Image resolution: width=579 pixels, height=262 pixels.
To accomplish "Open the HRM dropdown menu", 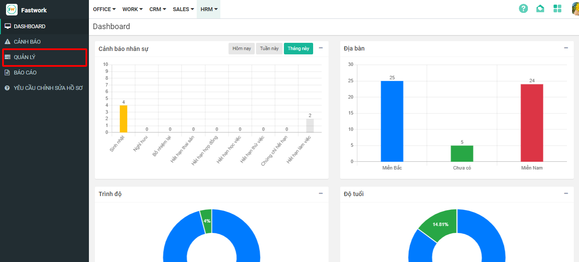I will [209, 9].
